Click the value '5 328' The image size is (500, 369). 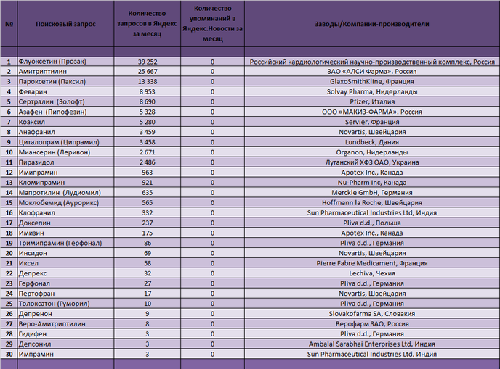(x=147, y=112)
